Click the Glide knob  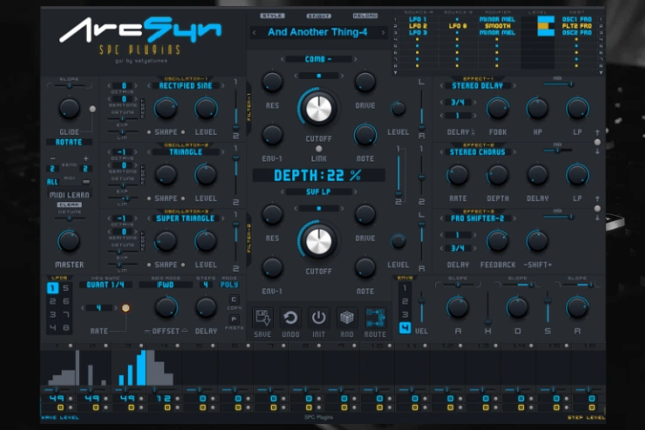(x=69, y=108)
